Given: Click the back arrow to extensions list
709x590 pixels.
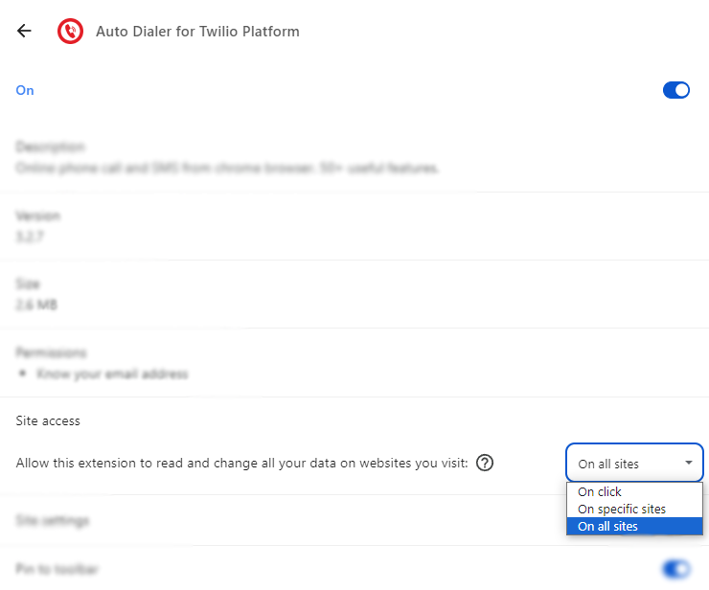Looking at the screenshot, I should coord(25,31).
